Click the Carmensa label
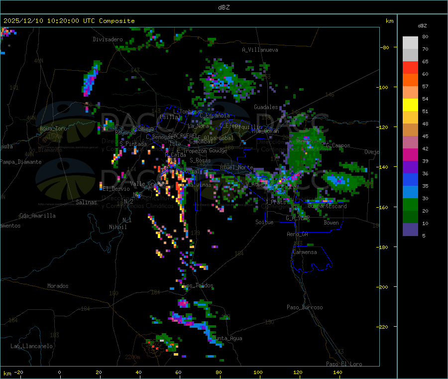 pyautogui.click(x=305, y=252)
